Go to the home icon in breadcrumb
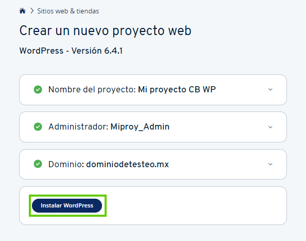 pos(23,11)
